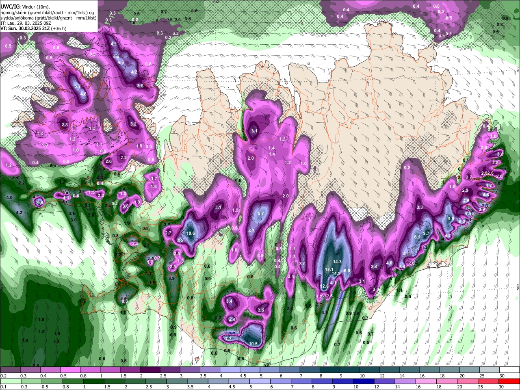Select the 9.7 value on the map
Screen dimensions: 520x390
[426, 233]
